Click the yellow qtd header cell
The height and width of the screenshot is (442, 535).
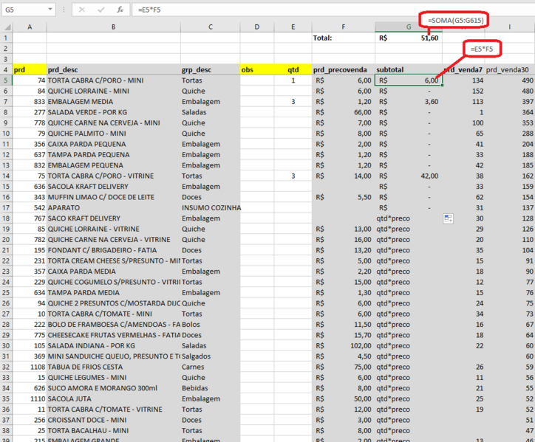click(293, 70)
